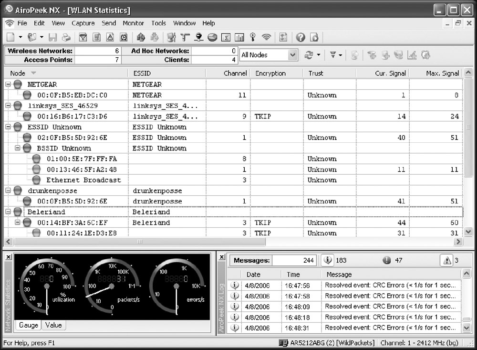Click the horizontal scrollbar of node list
Screen dimensions: 477x350
pyautogui.click(x=140, y=242)
